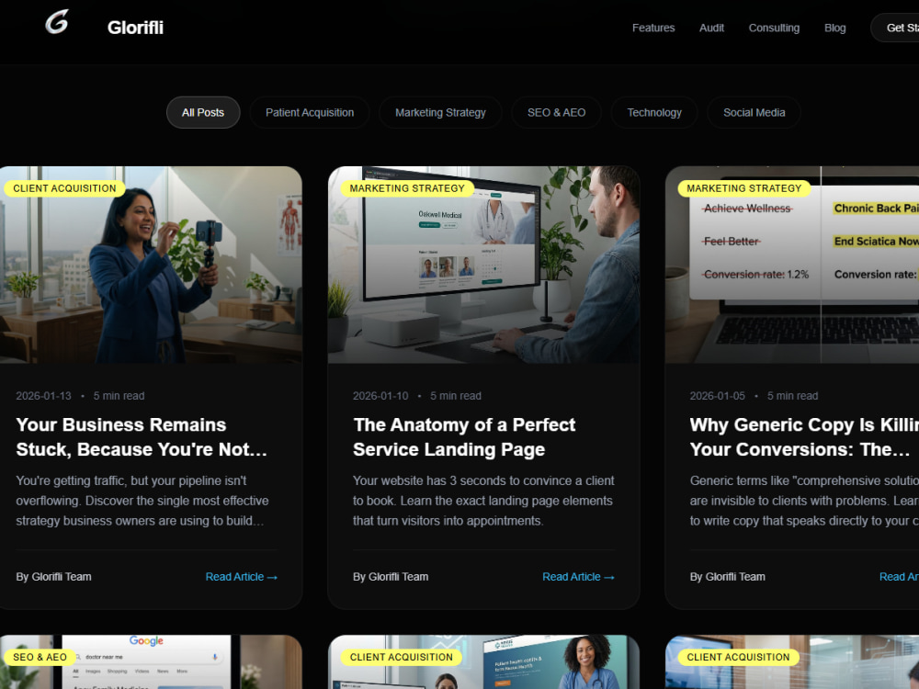The height and width of the screenshot is (689, 919).
Task: Open 'Why Generic Copy Is Killing' article title
Action: (804, 437)
